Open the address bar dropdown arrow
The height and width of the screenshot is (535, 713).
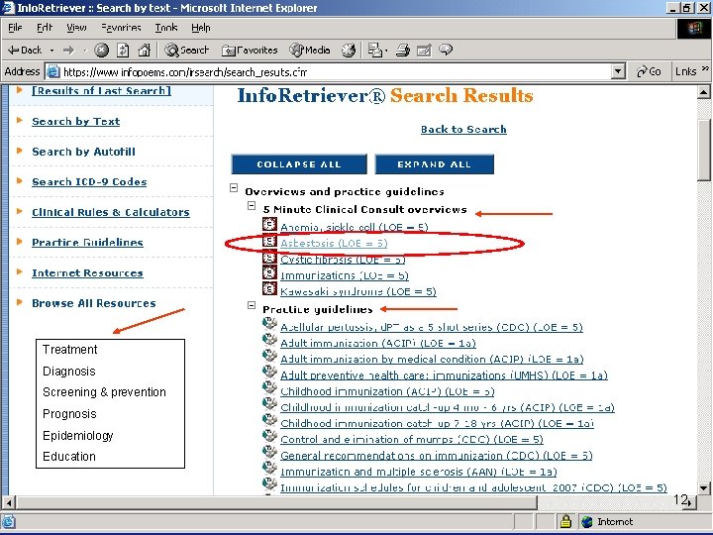[618, 71]
